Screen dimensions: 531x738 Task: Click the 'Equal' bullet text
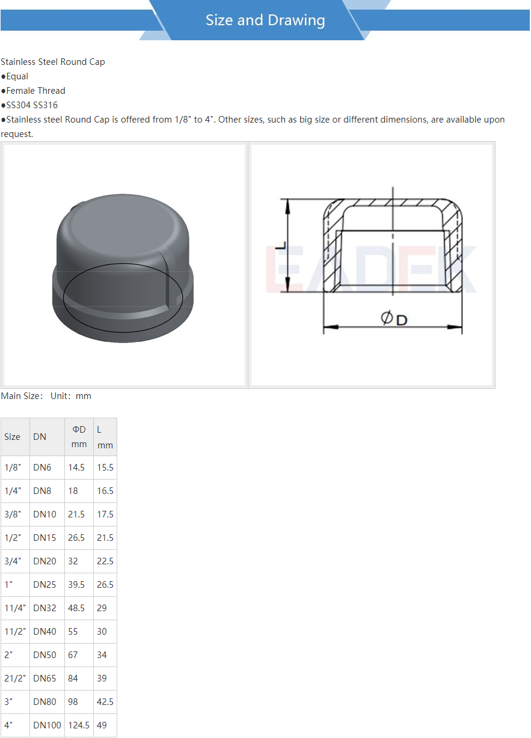[x=17, y=76]
